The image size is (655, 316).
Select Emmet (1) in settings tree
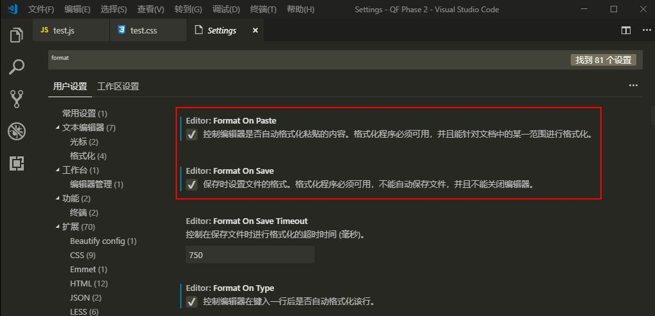[x=89, y=269]
